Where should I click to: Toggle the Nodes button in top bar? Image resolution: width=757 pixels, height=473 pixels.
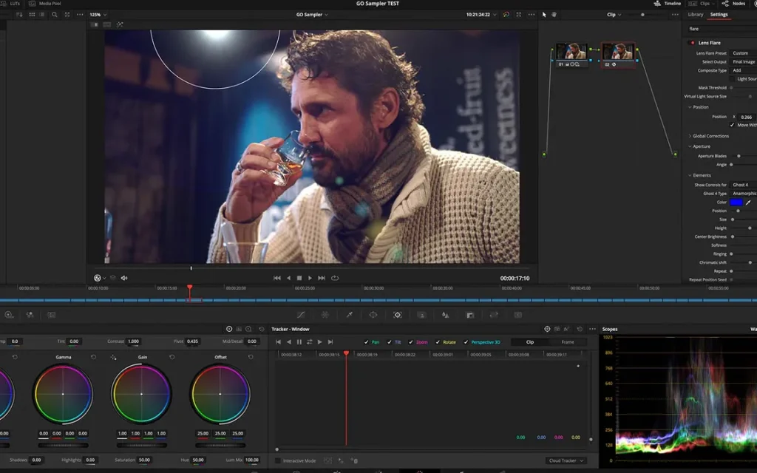733,4
